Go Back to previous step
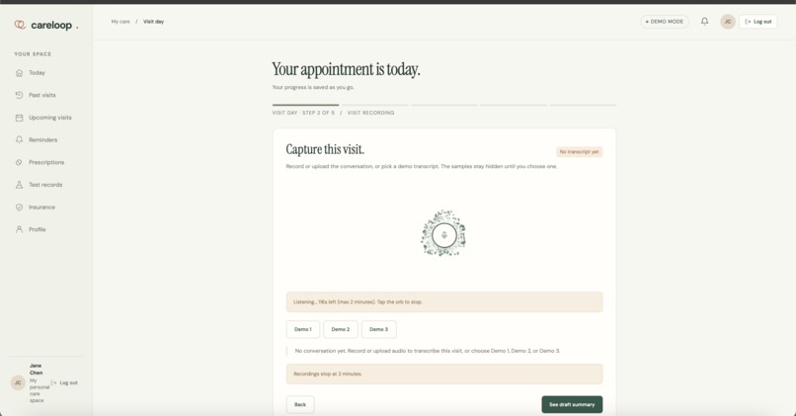Viewport: 796px width, 416px height. pyautogui.click(x=300, y=404)
